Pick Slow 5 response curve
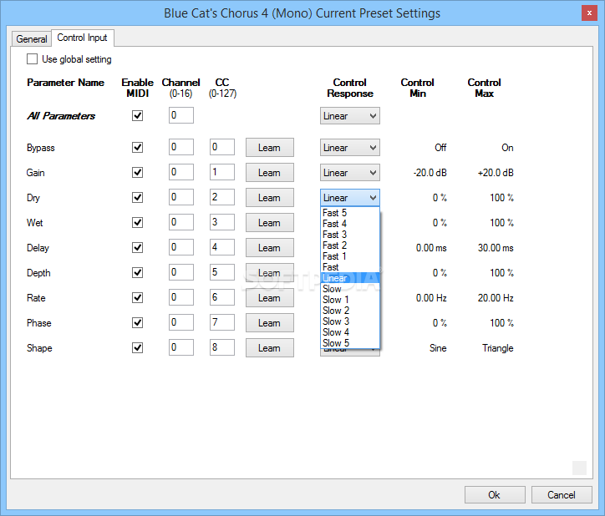Image resolution: width=605 pixels, height=516 pixels. pos(350,343)
